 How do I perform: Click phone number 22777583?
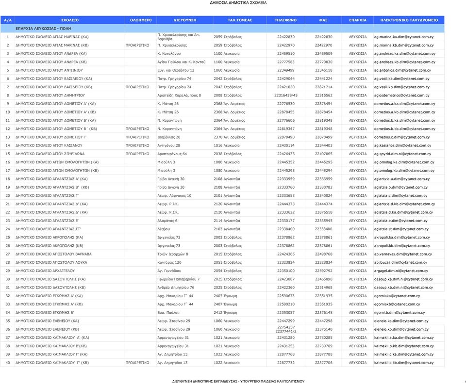click(x=286, y=62)
